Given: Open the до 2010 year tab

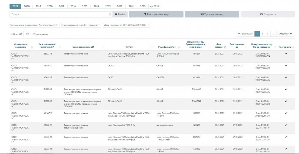Looking at the screenshot, I should click(x=154, y=6).
